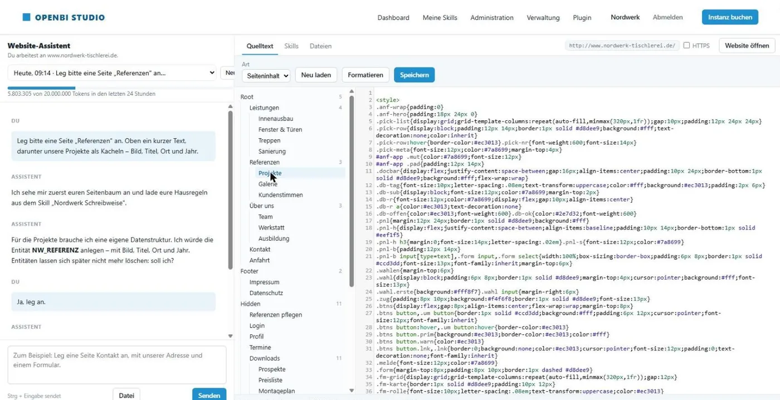Screen dimensions: 780x400
Task: Select the Downloads node
Action: tap(265, 358)
